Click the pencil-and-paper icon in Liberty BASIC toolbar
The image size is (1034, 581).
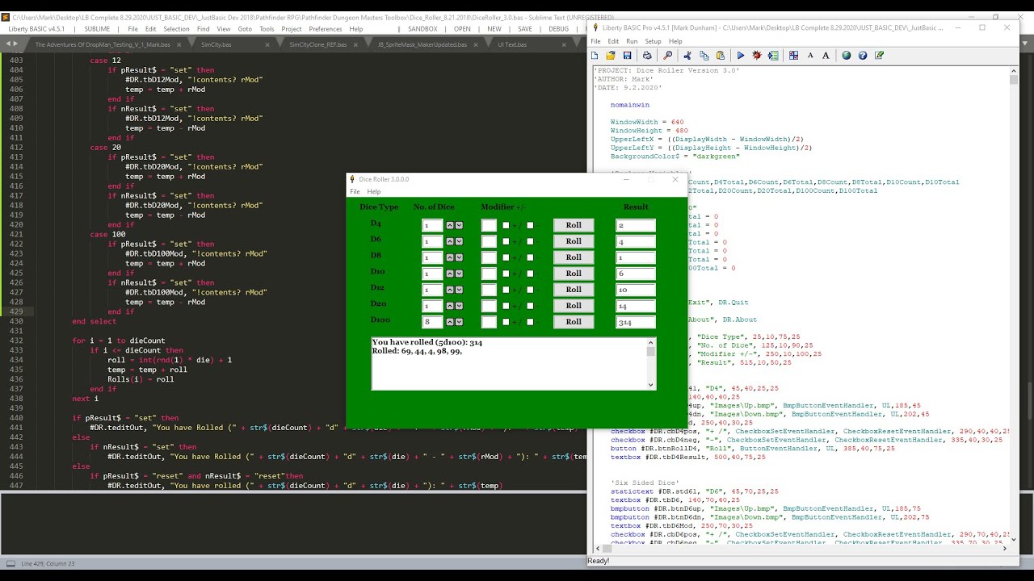(879, 56)
